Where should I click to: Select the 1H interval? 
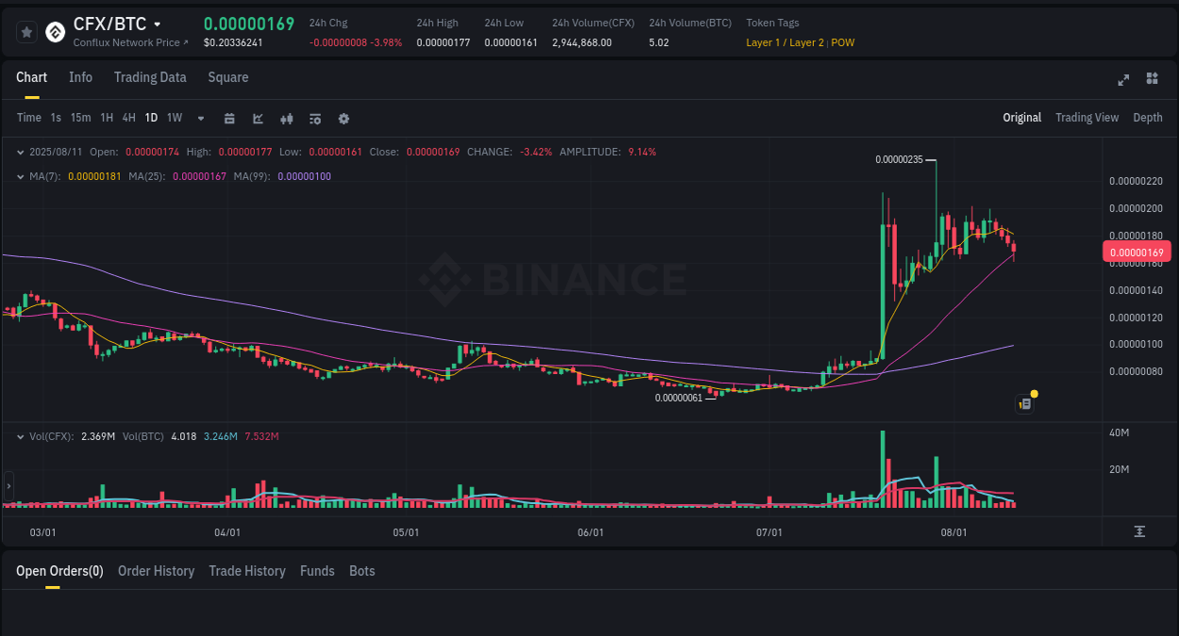(x=107, y=118)
